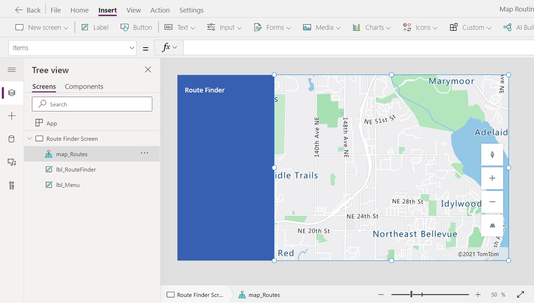This screenshot has height=303, width=534.
Task: Open the Media panel in the left sidebar
Action: (12, 162)
